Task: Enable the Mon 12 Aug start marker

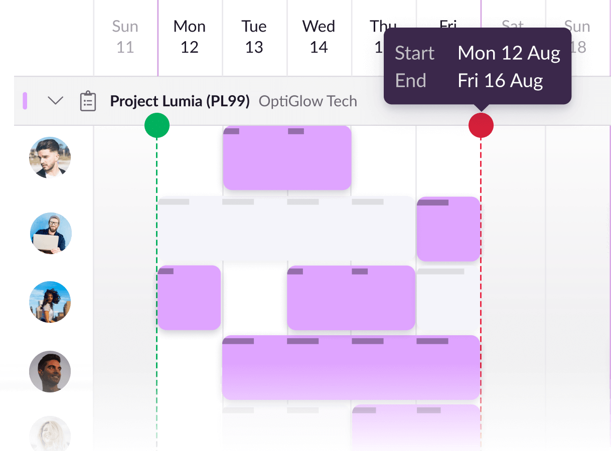Action: 157,125
